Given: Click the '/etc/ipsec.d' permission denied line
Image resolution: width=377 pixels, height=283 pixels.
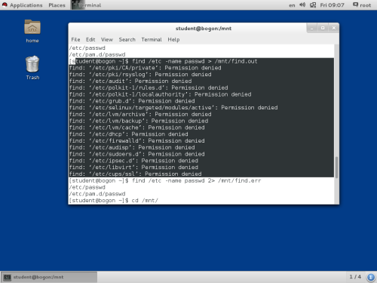Looking at the screenshot, I should (x=133, y=161).
